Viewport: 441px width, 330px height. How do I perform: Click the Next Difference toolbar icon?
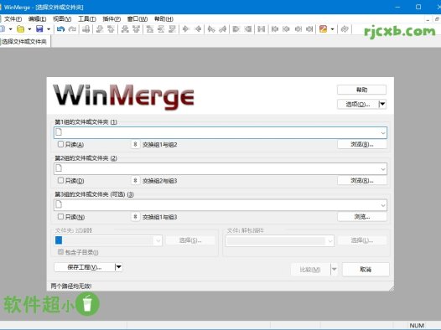[100, 29]
